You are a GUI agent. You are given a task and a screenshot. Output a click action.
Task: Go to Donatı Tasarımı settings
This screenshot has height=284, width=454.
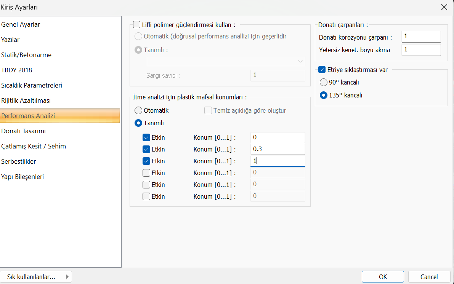click(24, 131)
